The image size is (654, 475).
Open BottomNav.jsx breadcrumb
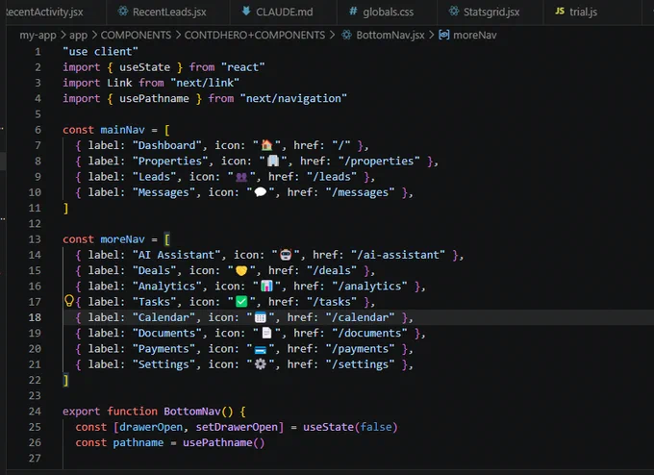point(390,35)
